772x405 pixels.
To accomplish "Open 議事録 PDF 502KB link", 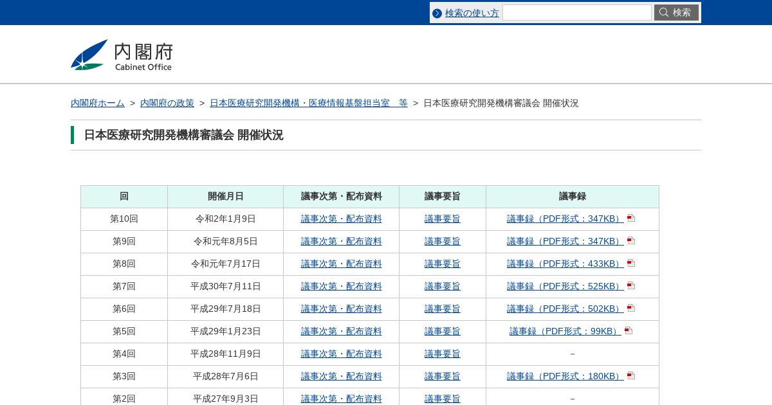I will click(x=565, y=309).
